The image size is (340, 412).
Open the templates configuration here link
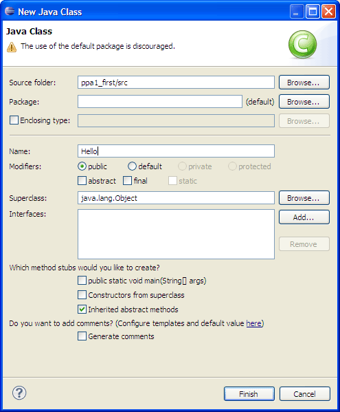[x=253, y=323]
